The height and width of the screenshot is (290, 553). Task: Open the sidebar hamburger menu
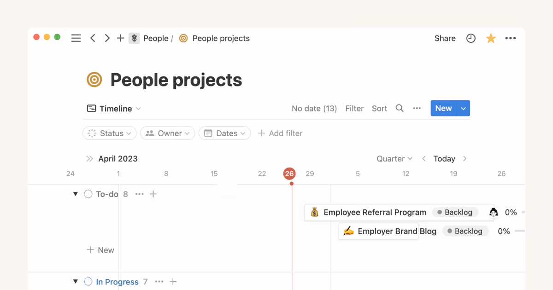click(x=76, y=38)
